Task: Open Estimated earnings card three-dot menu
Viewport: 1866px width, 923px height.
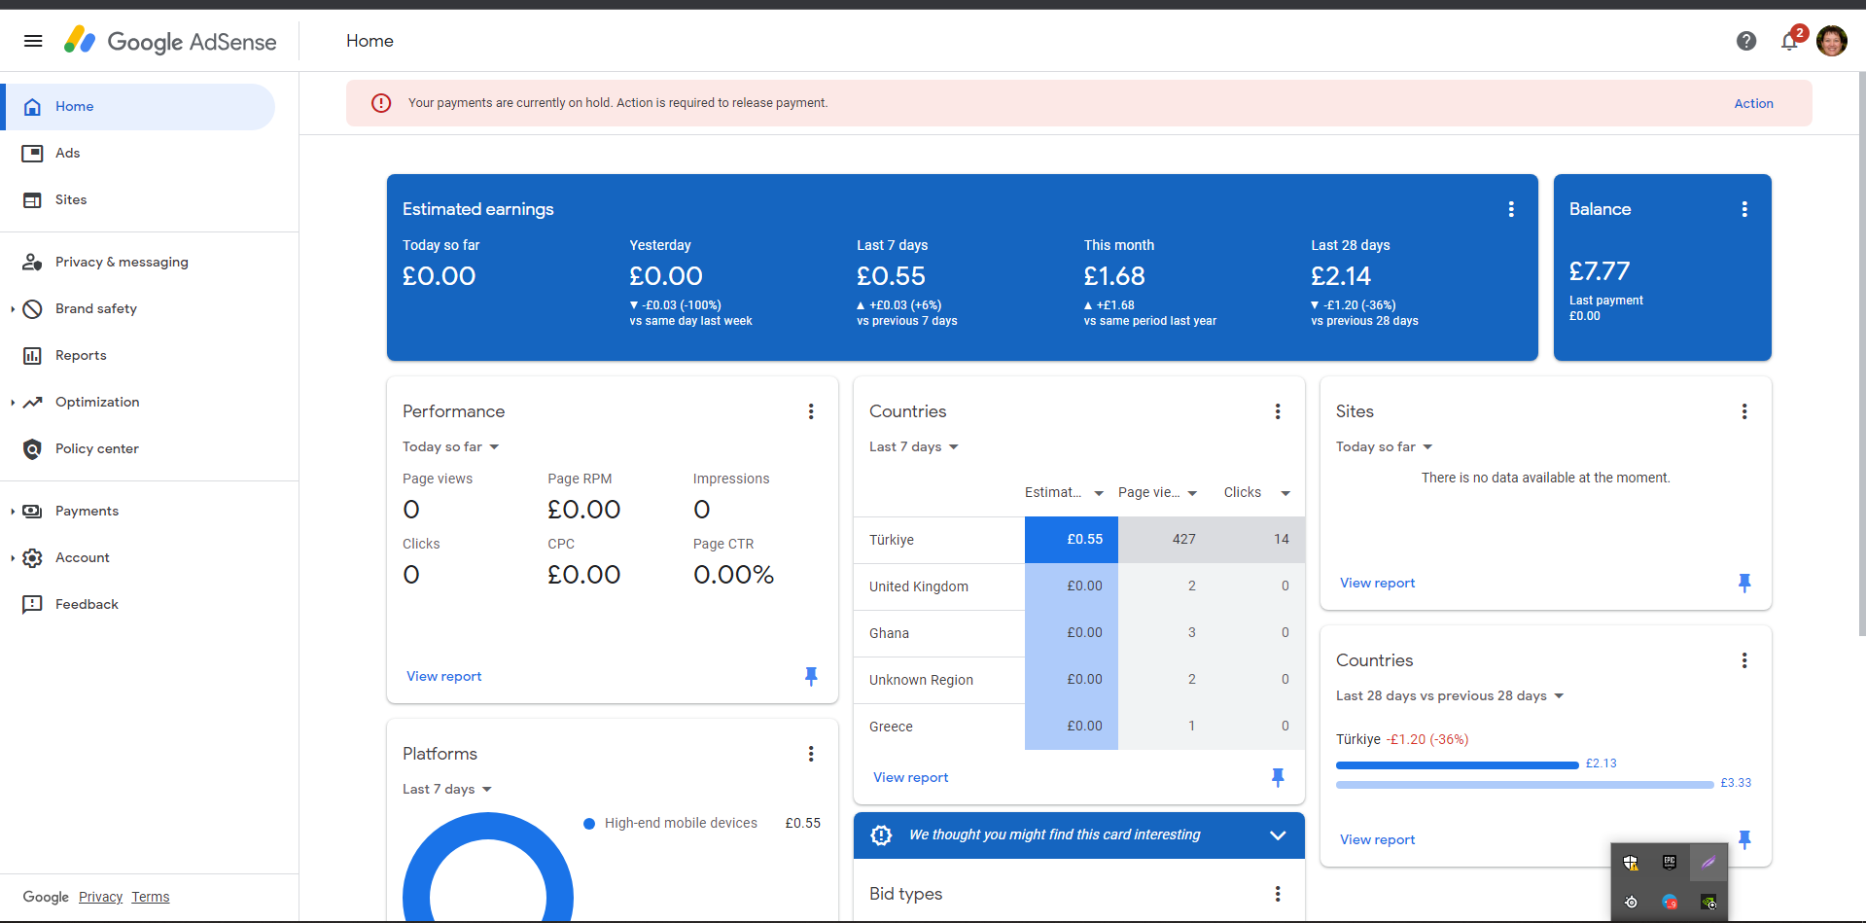Action: [x=1511, y=209]
